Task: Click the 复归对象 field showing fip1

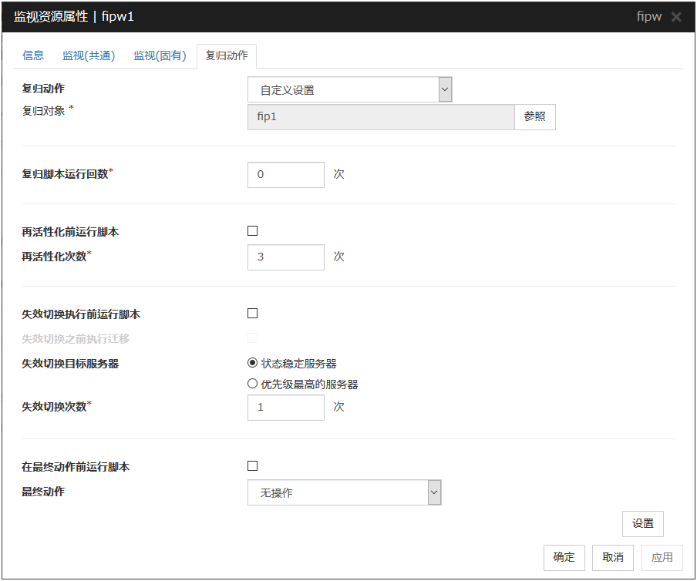Action: click(x=380, y=116)
